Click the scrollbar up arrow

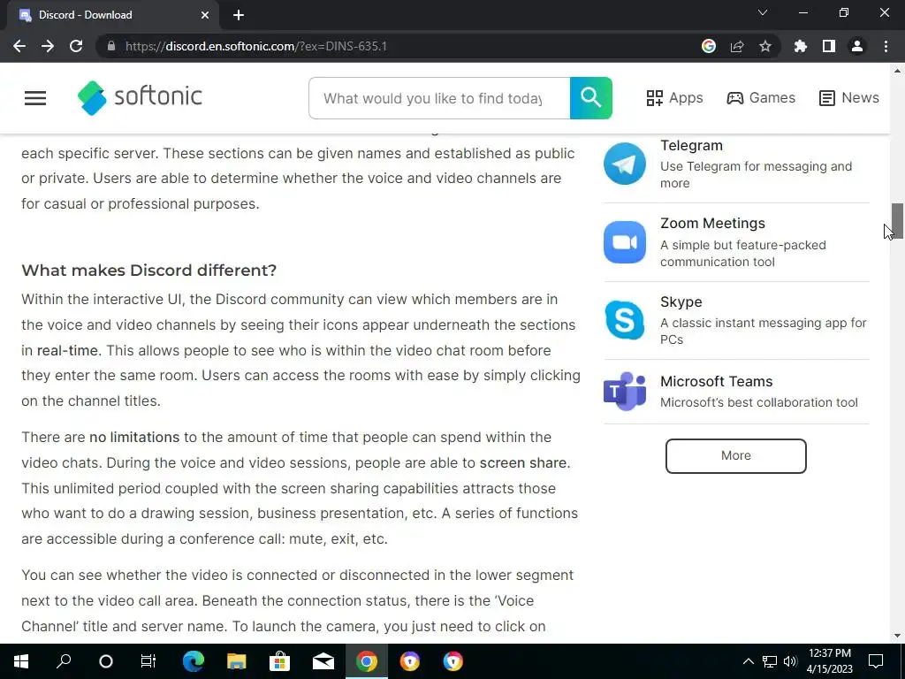click(x=897, y=71)
